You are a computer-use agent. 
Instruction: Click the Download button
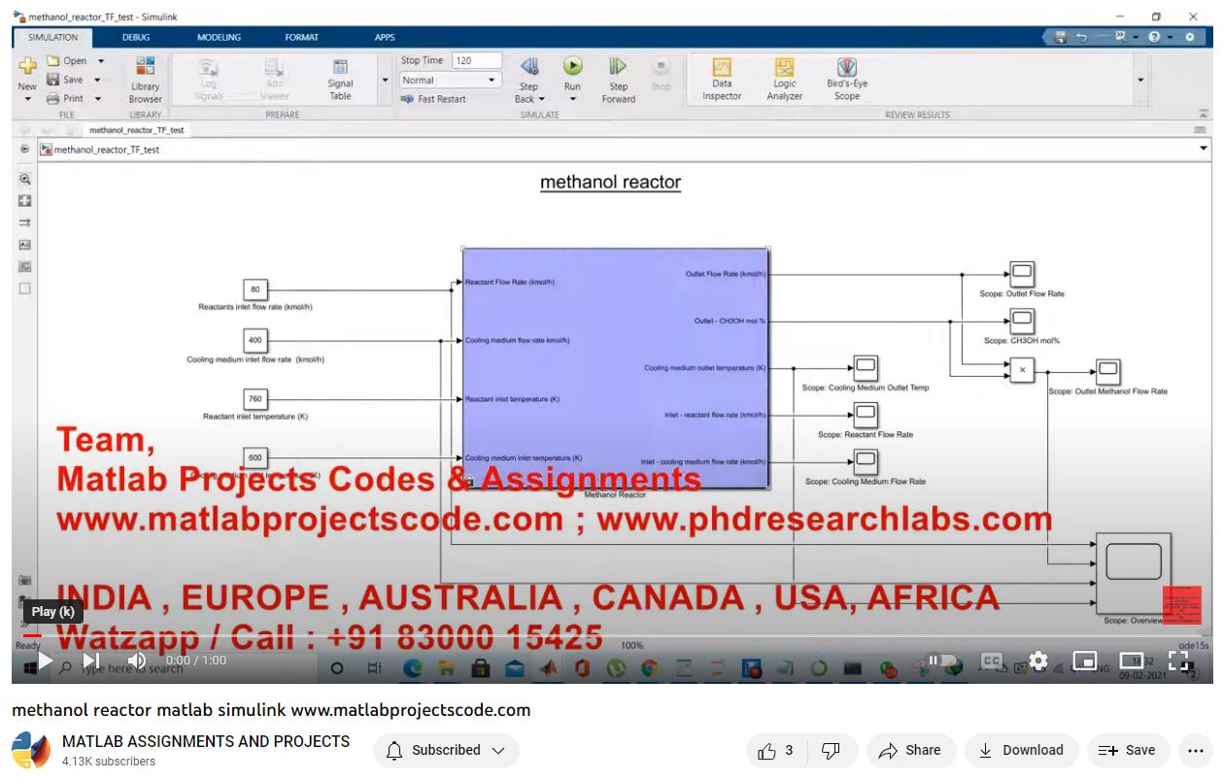pyautogui.click(x=1021, y=750)
